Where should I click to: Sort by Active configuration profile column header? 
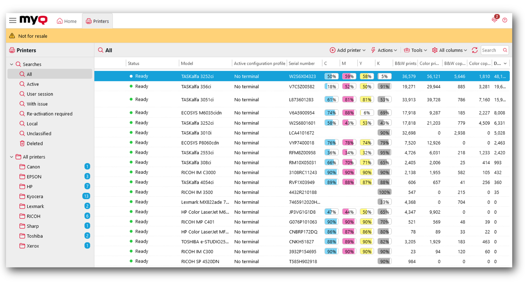coord(259,63)
